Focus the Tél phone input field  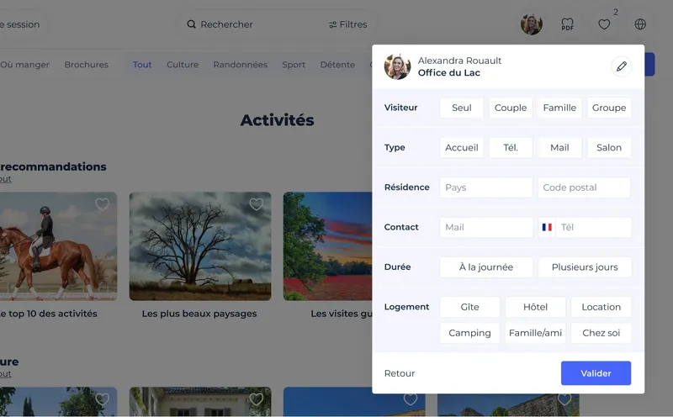coord(594,227)
